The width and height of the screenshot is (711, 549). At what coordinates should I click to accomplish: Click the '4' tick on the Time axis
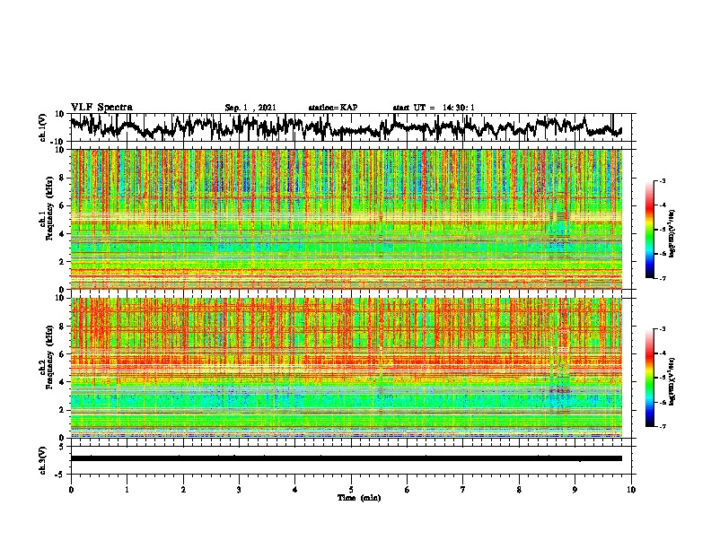[x=294, y=490]
